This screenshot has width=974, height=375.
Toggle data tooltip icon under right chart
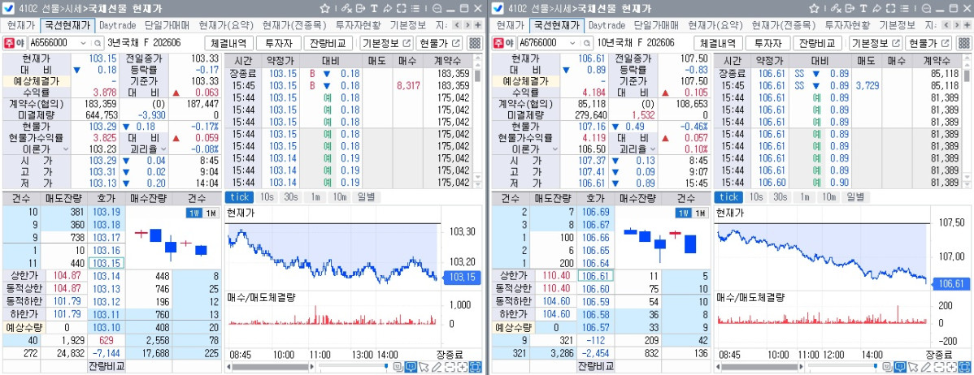899,367
